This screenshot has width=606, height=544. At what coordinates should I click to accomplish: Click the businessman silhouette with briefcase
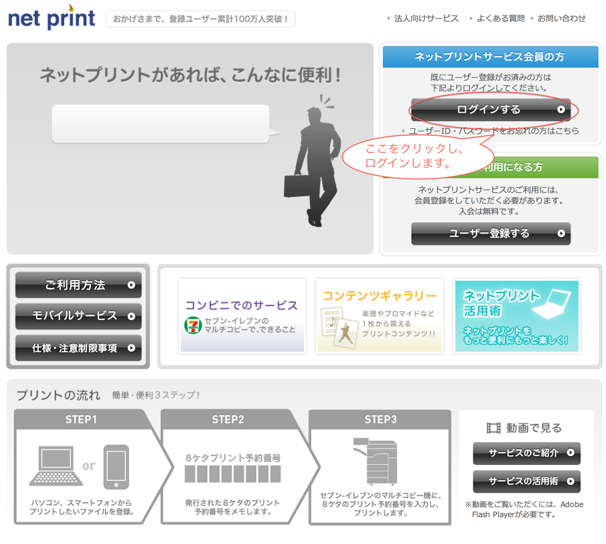[x=312, y=161]
